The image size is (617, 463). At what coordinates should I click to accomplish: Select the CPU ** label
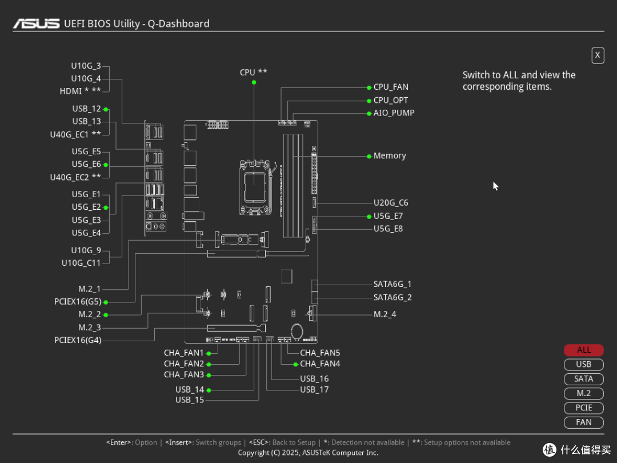[254, 73]
